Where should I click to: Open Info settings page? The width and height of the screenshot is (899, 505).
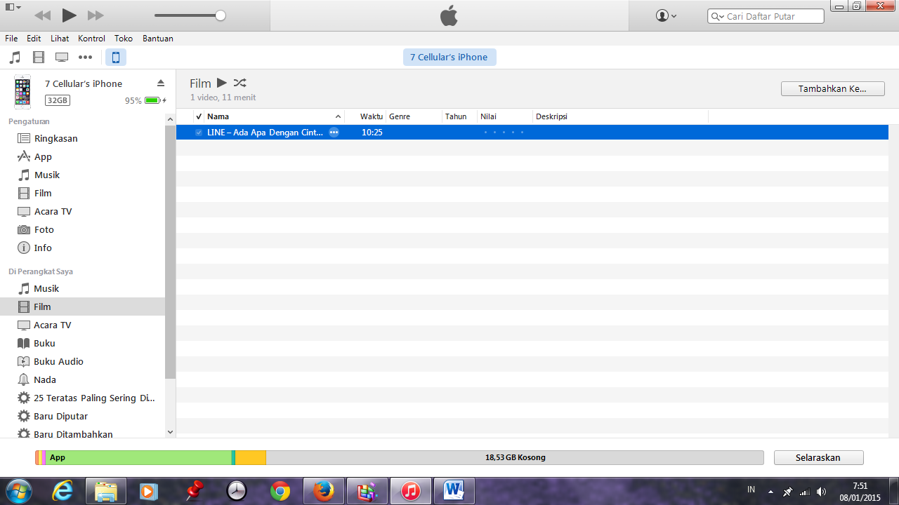(x=34, y=248)
